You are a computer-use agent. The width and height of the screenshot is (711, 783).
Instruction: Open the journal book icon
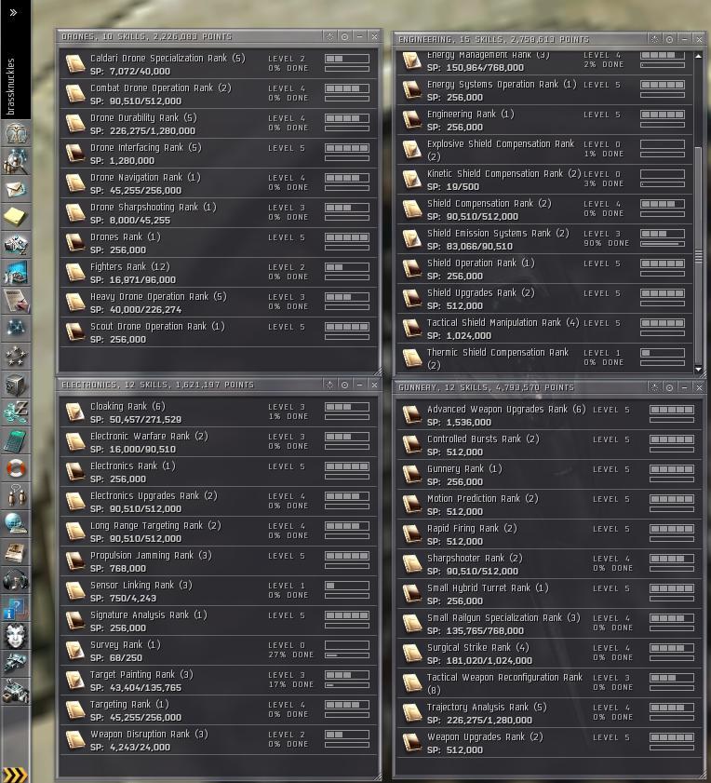pyautogui.click(x=16, y=553)
